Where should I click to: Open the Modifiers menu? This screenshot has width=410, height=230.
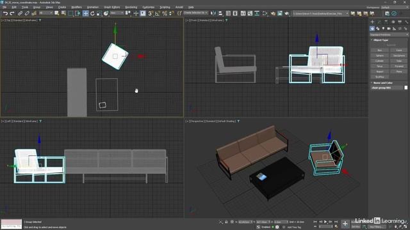pos(76,7)
